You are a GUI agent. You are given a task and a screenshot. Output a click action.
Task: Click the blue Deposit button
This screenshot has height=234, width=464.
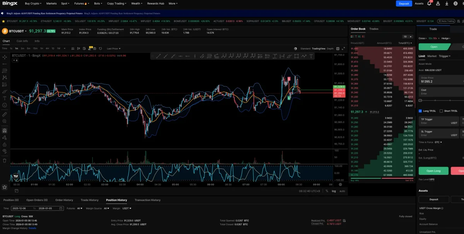tap(404, 3)
